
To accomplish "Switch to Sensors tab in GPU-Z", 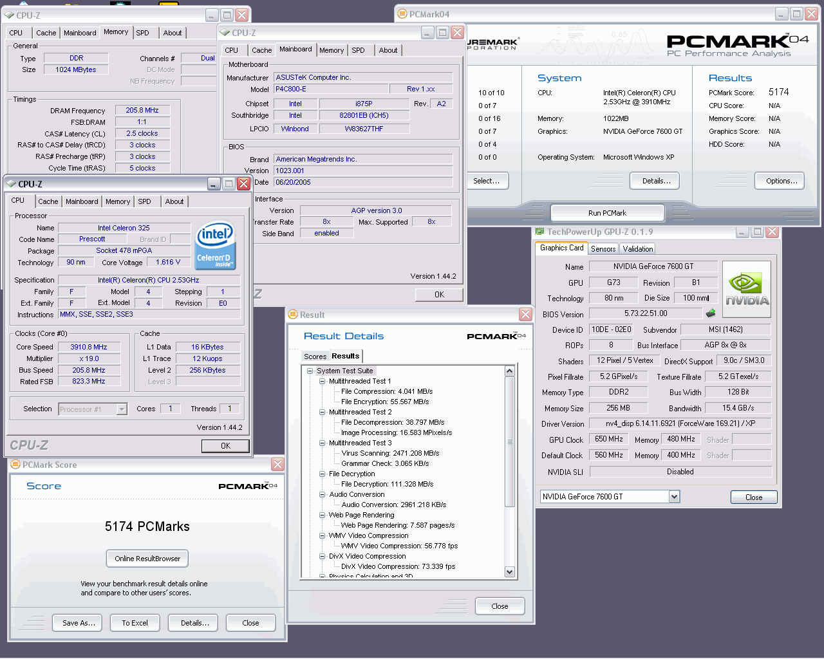I will (x=603, y=248).
